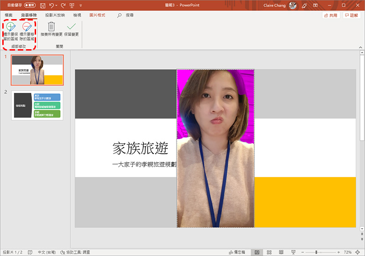Click the pen drawing mode icon in title bar
This screenshot has width=365, height=256.
pos(304,5)
